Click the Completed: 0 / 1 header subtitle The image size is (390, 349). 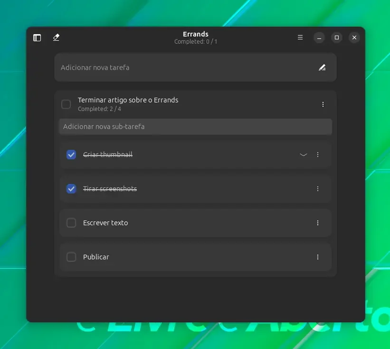(x=196, y=41)
